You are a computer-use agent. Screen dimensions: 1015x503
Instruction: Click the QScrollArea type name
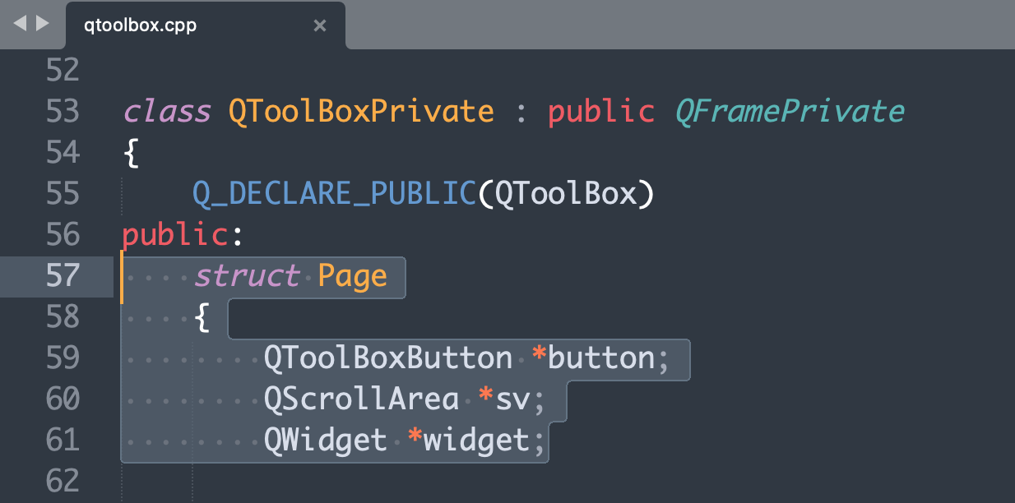point(361,399)
